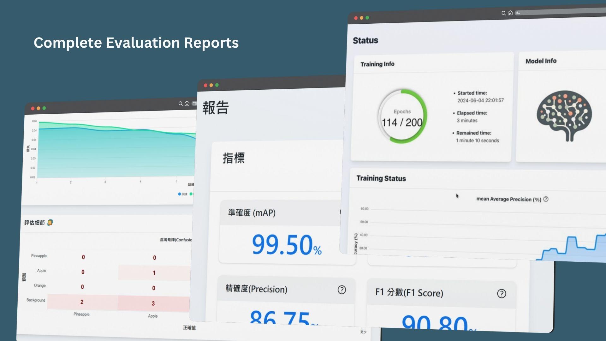Click Apple-Apple confusion cell showing 1
The height and width of the screenshot is (341, 606).
(x=154, y=273)
